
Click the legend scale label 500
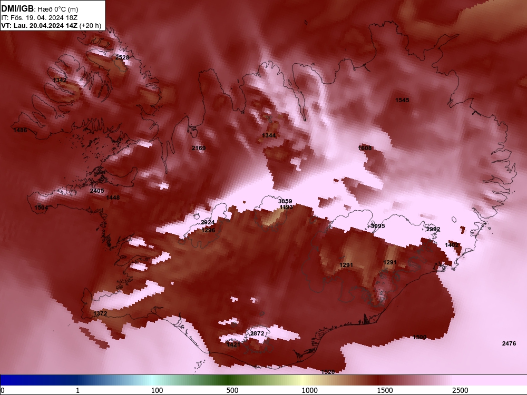click(x=232, y=390)
